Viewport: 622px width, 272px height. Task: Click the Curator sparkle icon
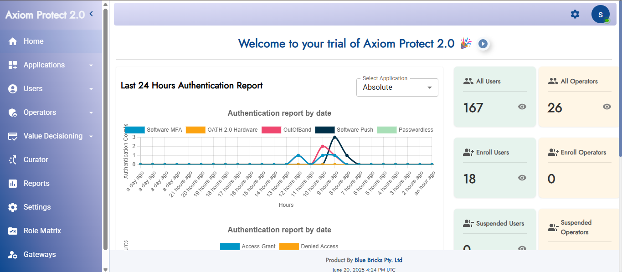point(13,160)
